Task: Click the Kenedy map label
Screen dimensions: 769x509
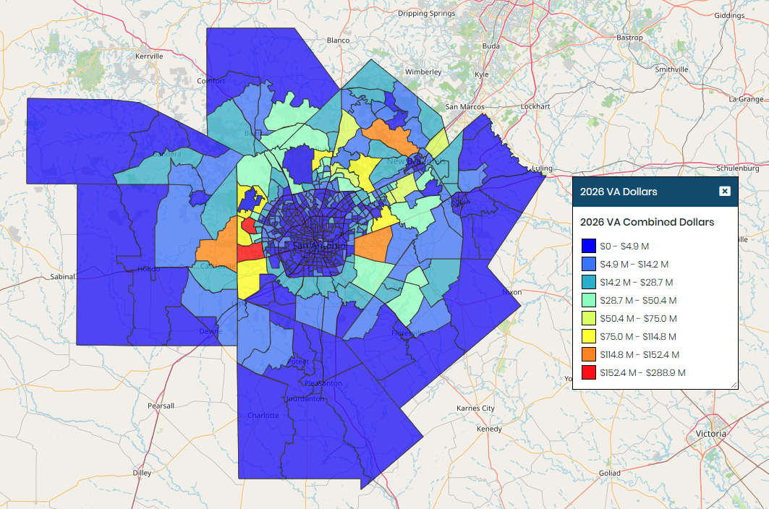Action: click(490, 429)
